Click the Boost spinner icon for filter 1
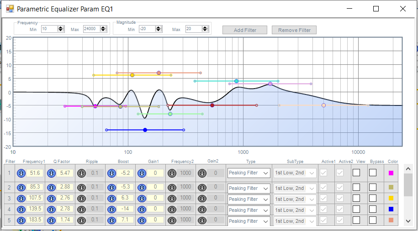 coord(111,173)
